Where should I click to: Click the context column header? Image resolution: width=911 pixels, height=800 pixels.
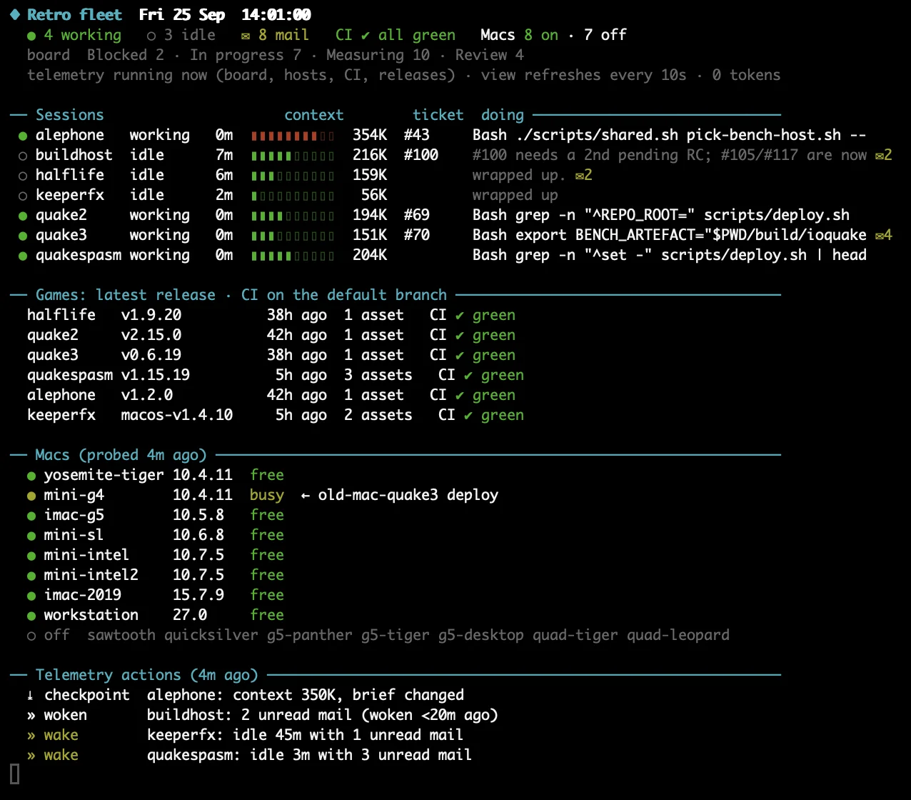tap(314, 115)
